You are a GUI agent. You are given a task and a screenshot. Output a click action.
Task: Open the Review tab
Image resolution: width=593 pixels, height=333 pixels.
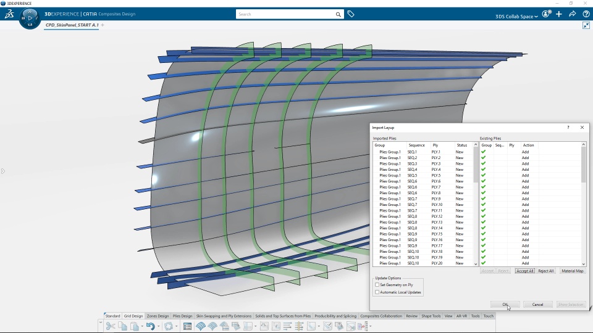click(411, 316)
